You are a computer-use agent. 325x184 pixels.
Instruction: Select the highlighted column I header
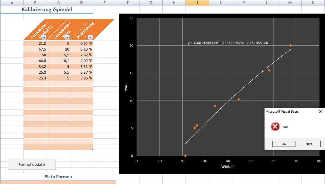tap(197, 3)
